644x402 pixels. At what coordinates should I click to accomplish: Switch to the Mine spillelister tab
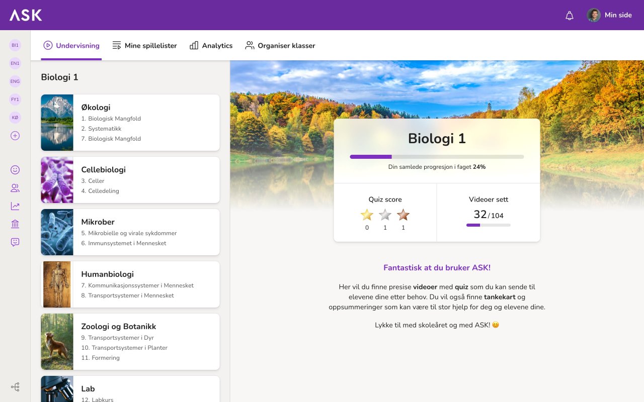144,45
